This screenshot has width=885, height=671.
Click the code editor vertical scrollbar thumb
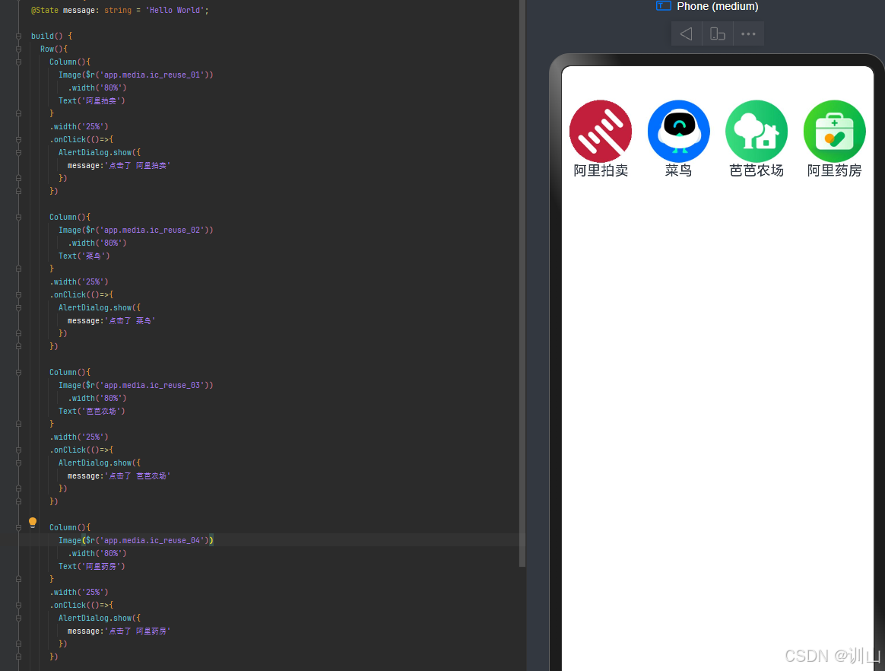click(x=522, y=282)
